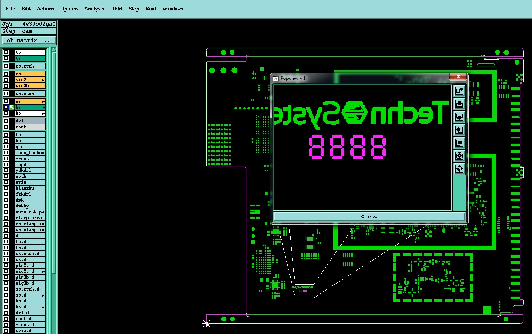This screenshot has width=532, height=334.
Task: Open the File menu
Action: (x=10, y=9)
